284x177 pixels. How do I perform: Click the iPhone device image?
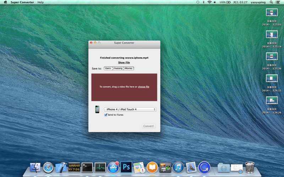(97, 109)
